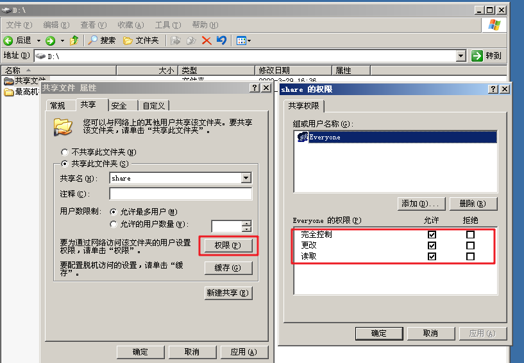Click the Windows flag logo

[494, 25]
